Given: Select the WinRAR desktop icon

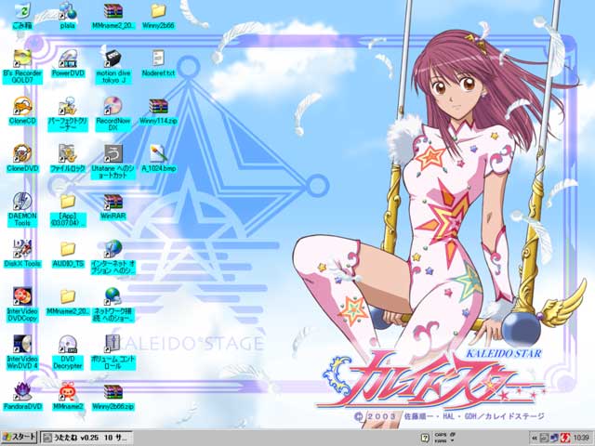Looking at the screenshot, I should tap(112, 203).
